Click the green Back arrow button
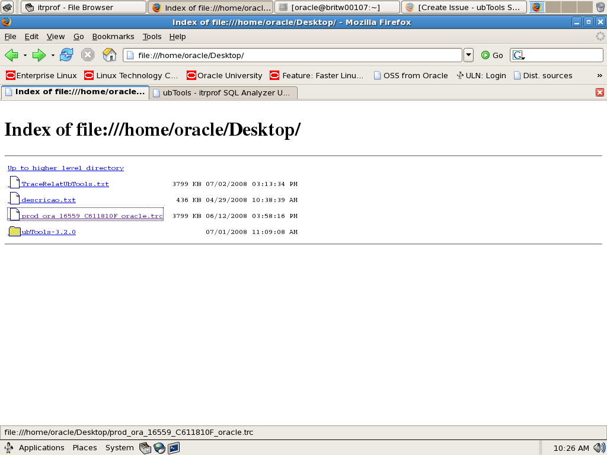Viewport: 607px width, 455px height. 11,55
